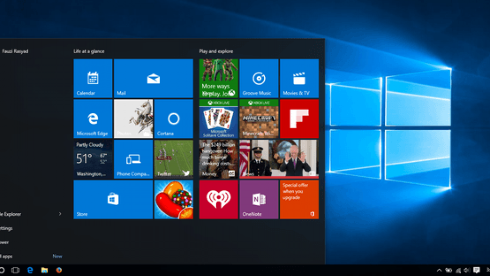The image size is (490, 276).
Task: Open File Explorer from the taskbar
Action: [44, 270]
